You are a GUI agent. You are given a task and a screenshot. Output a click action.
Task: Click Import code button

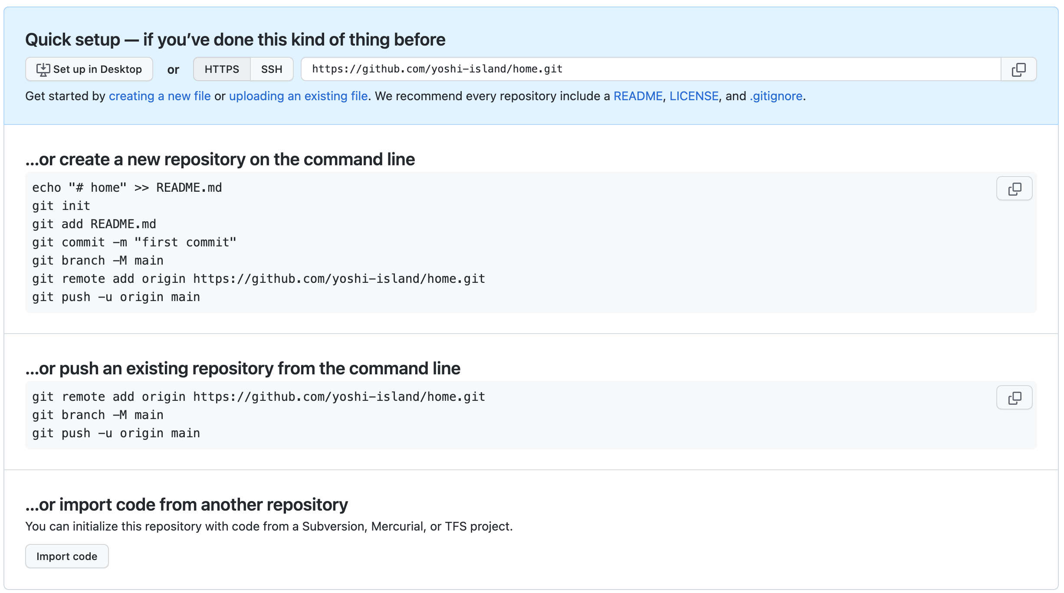coord(67,557)
